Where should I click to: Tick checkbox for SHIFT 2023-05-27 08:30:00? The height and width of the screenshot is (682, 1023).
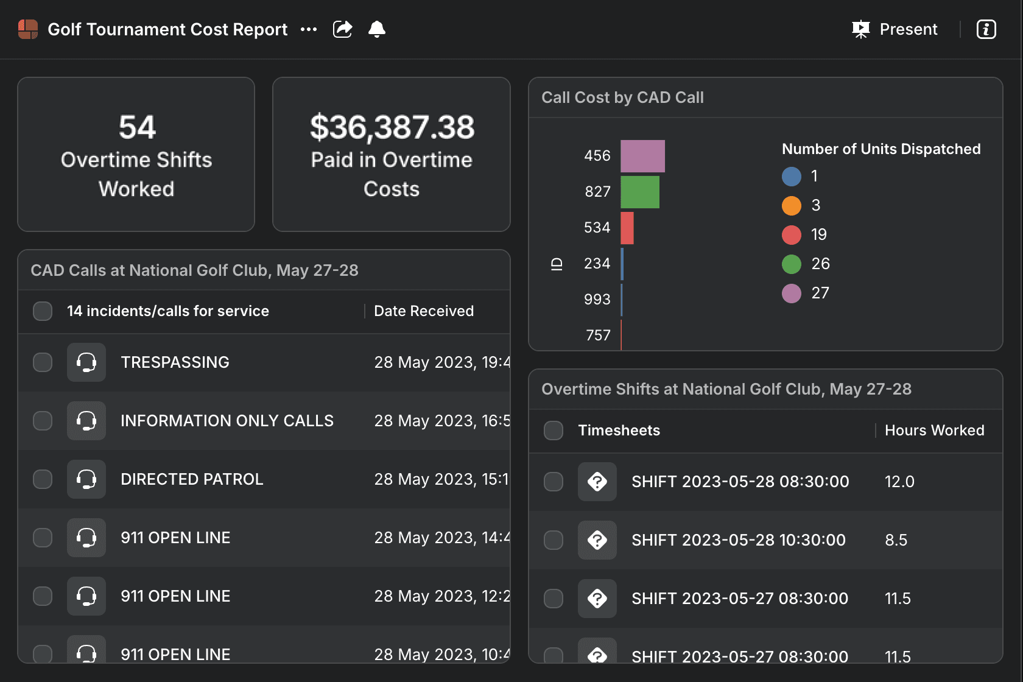pyautogui.click(x=554, y=599)
